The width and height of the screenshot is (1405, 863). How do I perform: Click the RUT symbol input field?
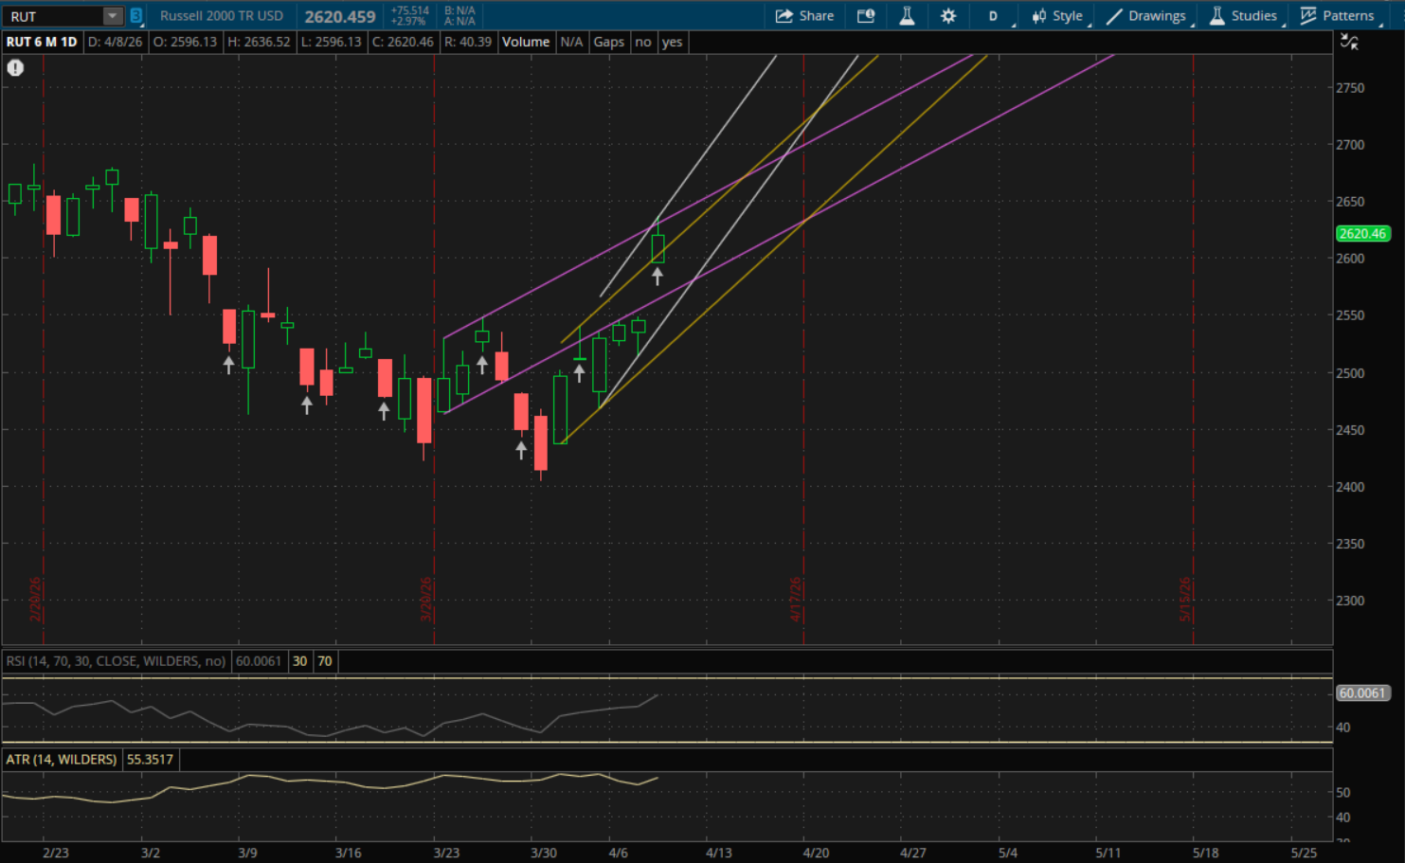[x=52, y=16]
